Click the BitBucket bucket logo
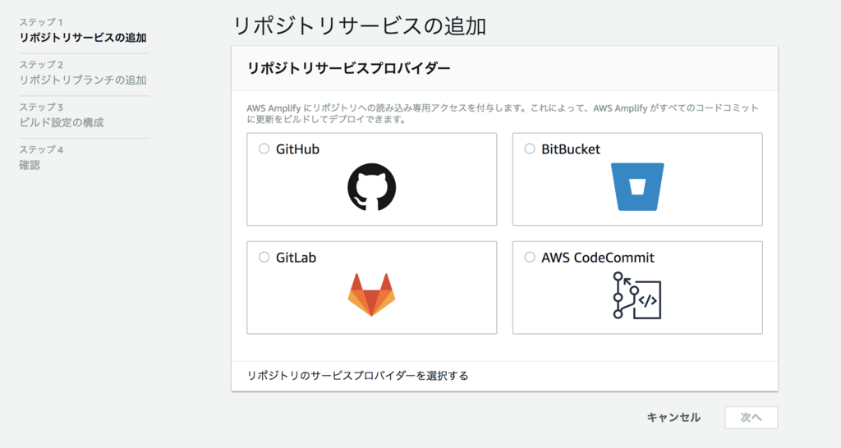Image resolution: width=841 pixels, height=448 pixels. tap(637, 186)
